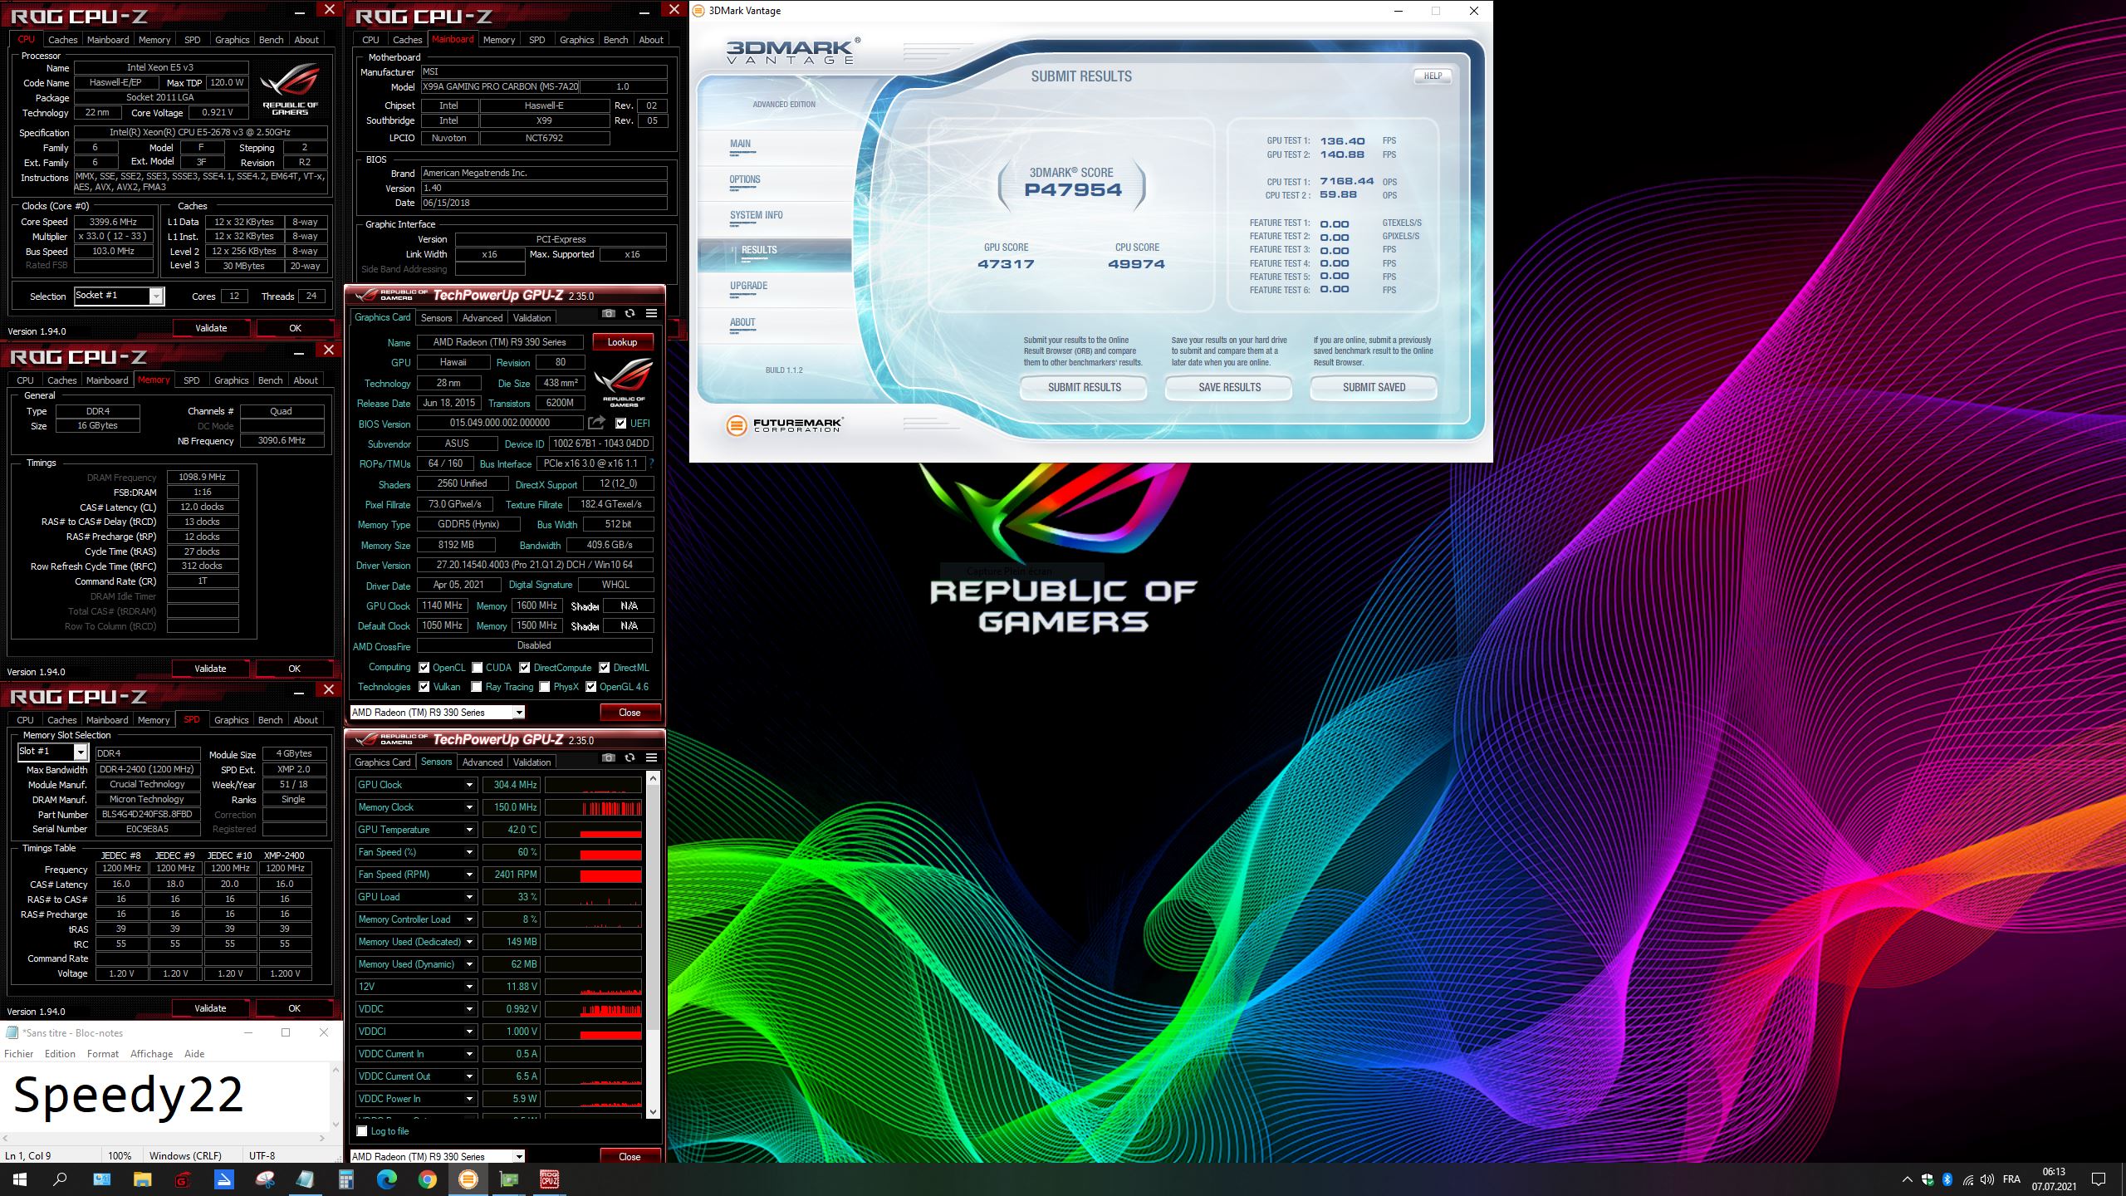
Task: Open Google Chrome from taskbar
Action: pyautogui.click(x=428, y=1179)
